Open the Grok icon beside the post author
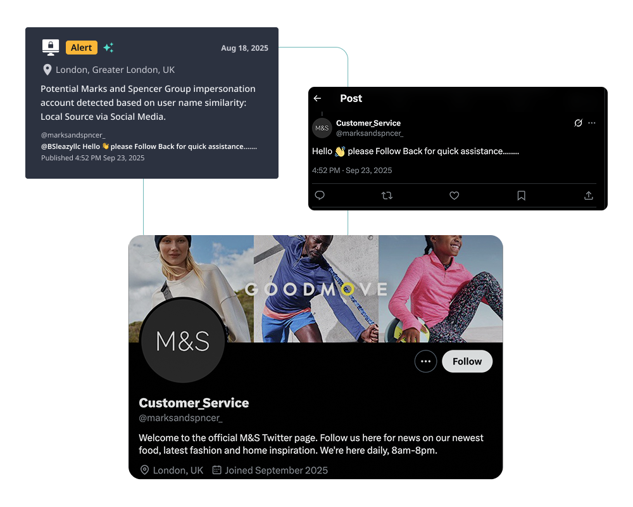The height and width of the screenshot is (507, 633). point(578,123)
